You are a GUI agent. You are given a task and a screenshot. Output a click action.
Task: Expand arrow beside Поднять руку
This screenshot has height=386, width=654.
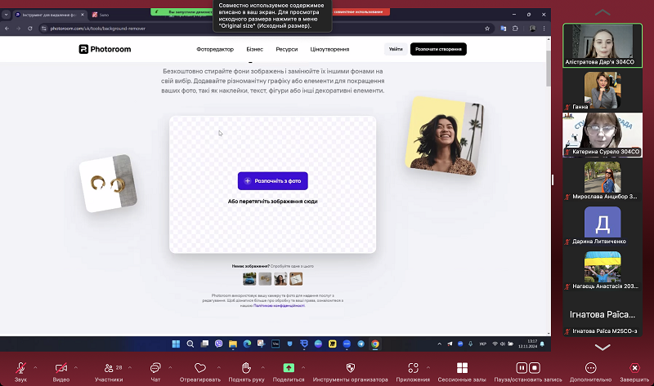point(262,368)
